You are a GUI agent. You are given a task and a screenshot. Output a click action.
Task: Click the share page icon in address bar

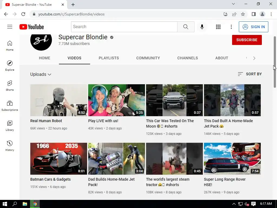pyautogui.click(x=234, y=14)
